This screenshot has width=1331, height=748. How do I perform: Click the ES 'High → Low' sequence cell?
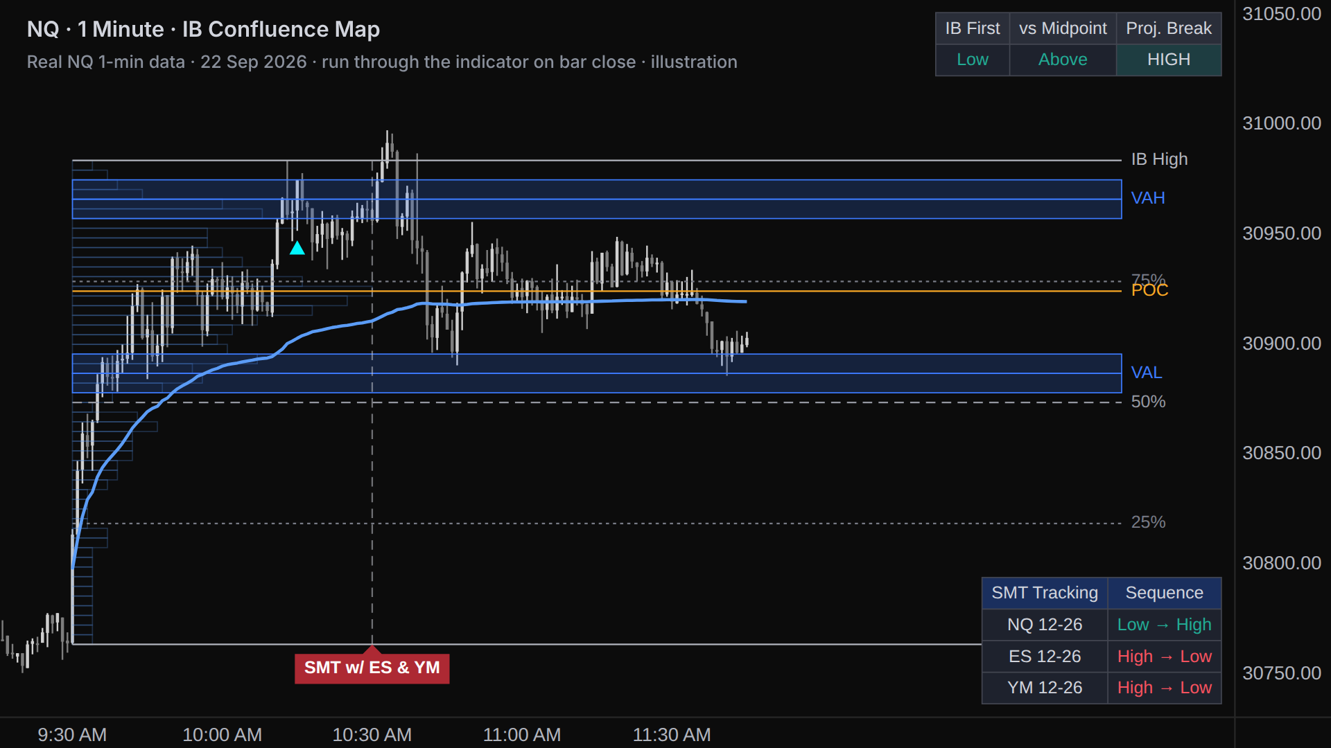(1165, 657)
